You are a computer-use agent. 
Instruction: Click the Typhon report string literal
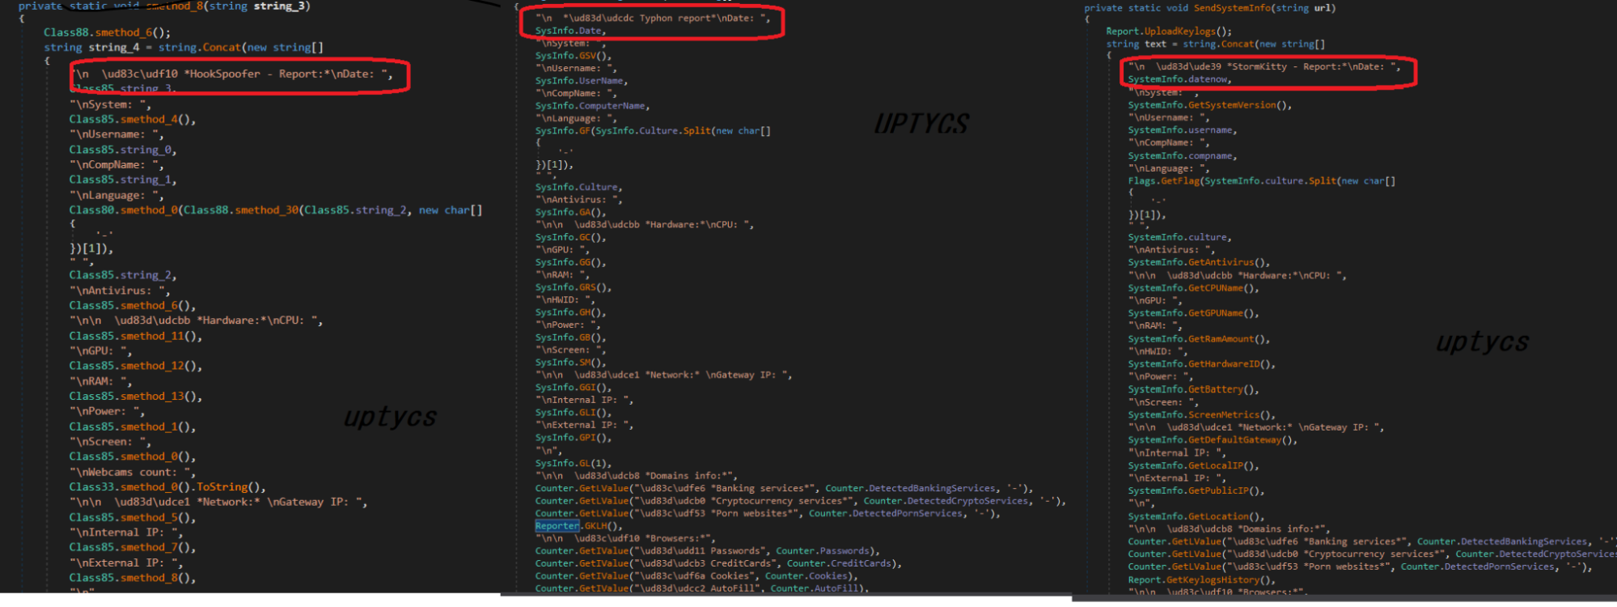653,18
